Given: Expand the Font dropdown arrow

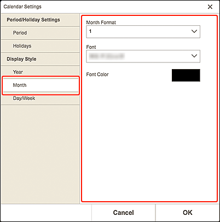Looking at the screenshot, I should [194, 56].
